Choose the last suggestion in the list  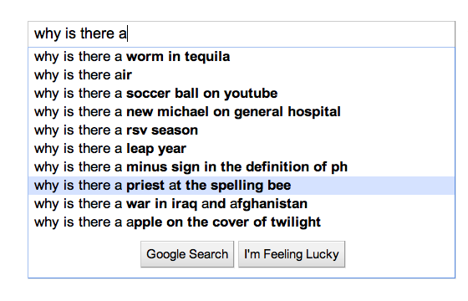242,222
